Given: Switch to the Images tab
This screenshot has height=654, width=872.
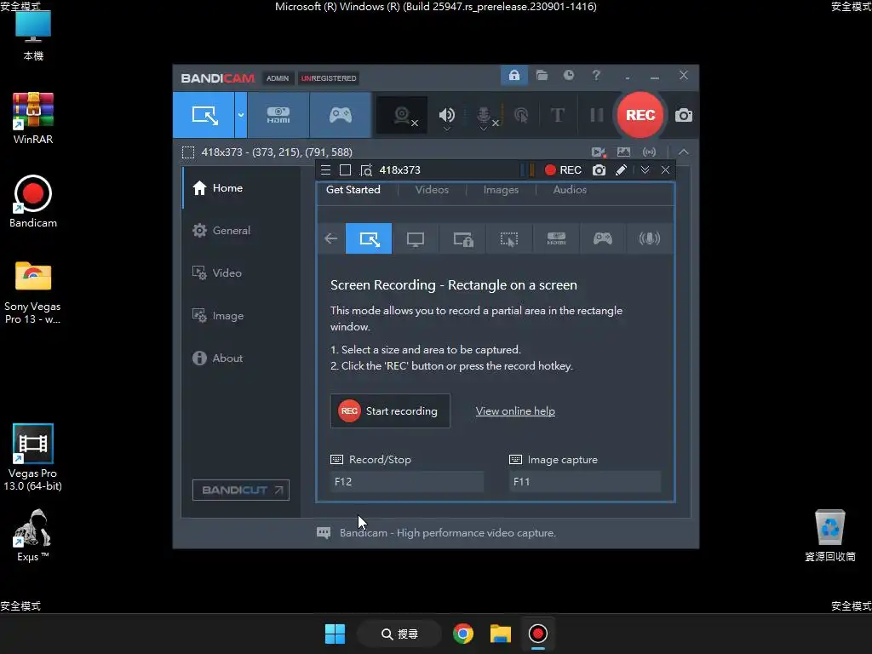Looking at the screenshot, I should (x=501, y=190).
